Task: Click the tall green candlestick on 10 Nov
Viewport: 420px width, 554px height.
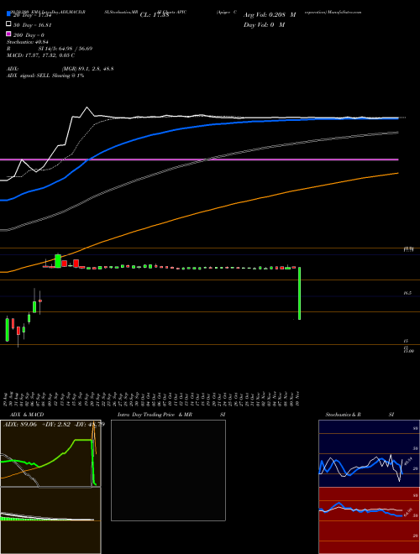Action: coord(299,293)
